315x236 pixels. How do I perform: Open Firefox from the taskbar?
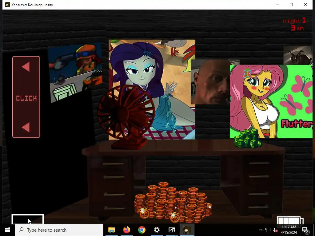[126, 230]
